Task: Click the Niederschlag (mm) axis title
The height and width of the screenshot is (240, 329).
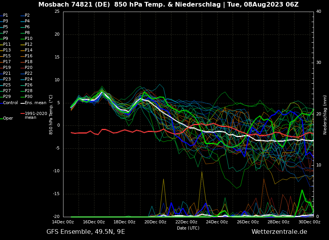Action: point(325,115)
